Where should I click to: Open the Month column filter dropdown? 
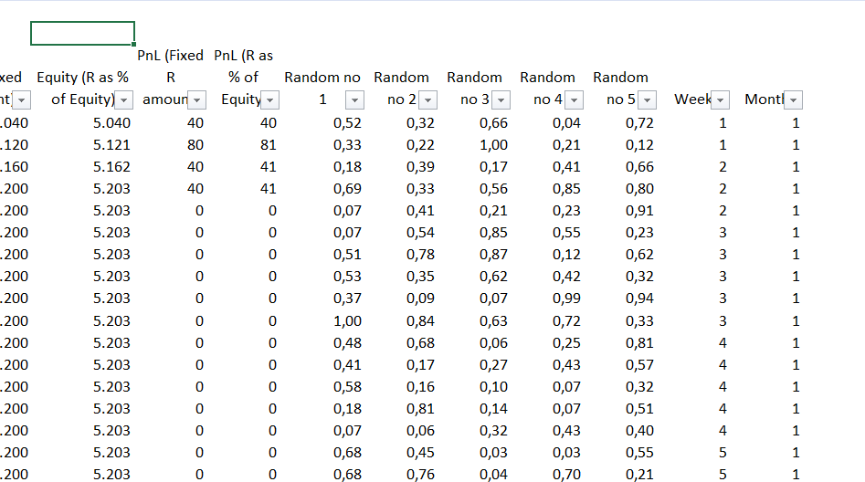click(793, 100)
